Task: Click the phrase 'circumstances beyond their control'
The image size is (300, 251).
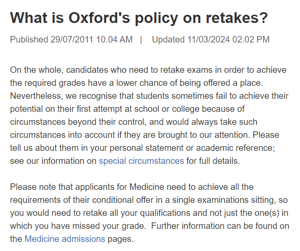Action: 78,122
